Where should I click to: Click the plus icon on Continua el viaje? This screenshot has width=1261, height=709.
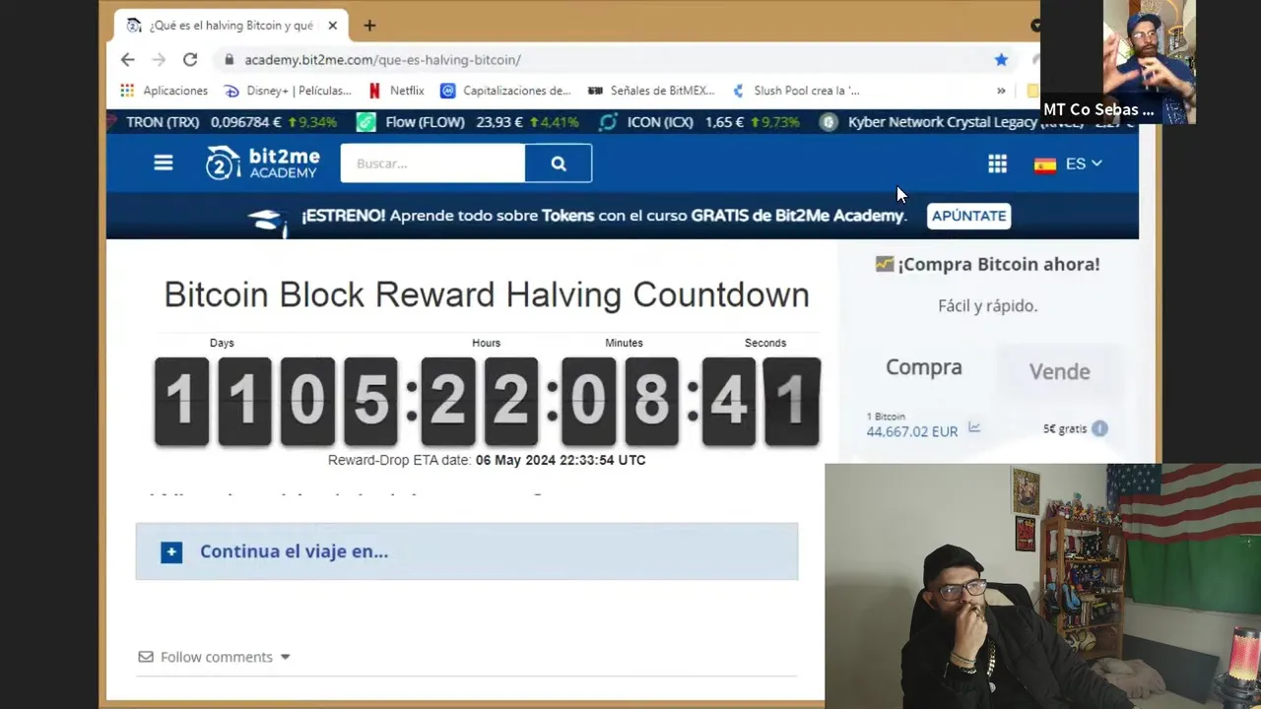[171, 552]
